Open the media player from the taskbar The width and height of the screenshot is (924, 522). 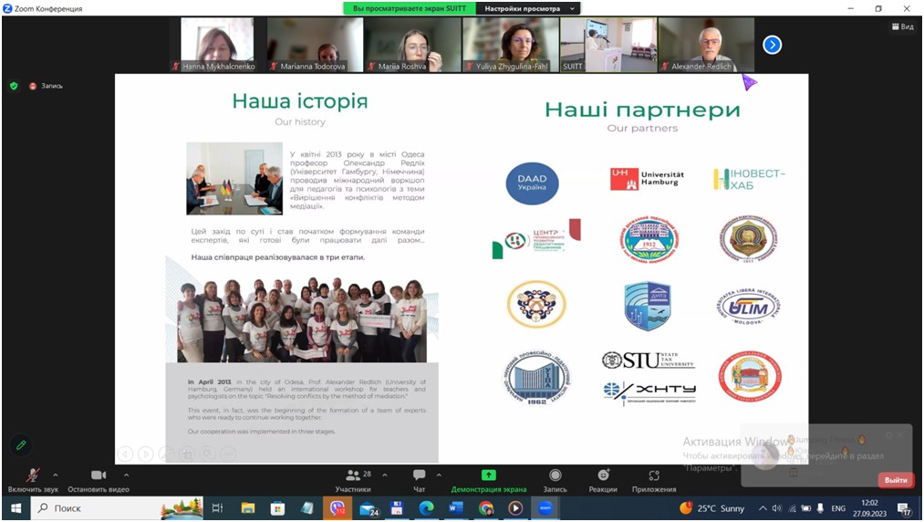pos(515,507)
